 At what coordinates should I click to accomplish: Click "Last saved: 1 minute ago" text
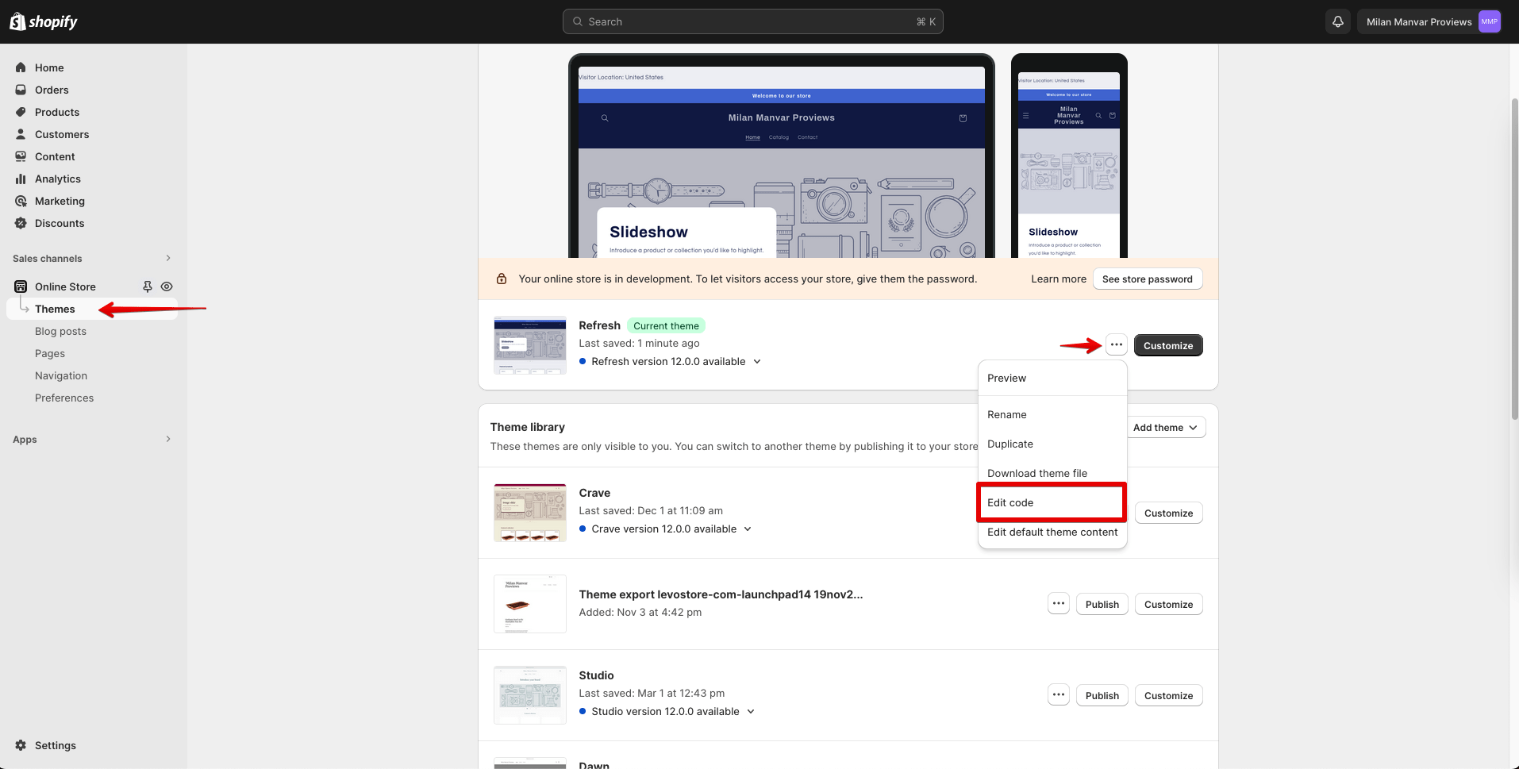(x=639, y=343)
